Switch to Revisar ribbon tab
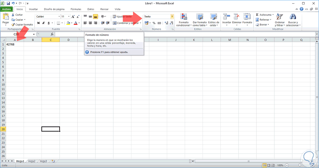The height and width of the screenshot is (168, 319). click(x=104, y=9)
